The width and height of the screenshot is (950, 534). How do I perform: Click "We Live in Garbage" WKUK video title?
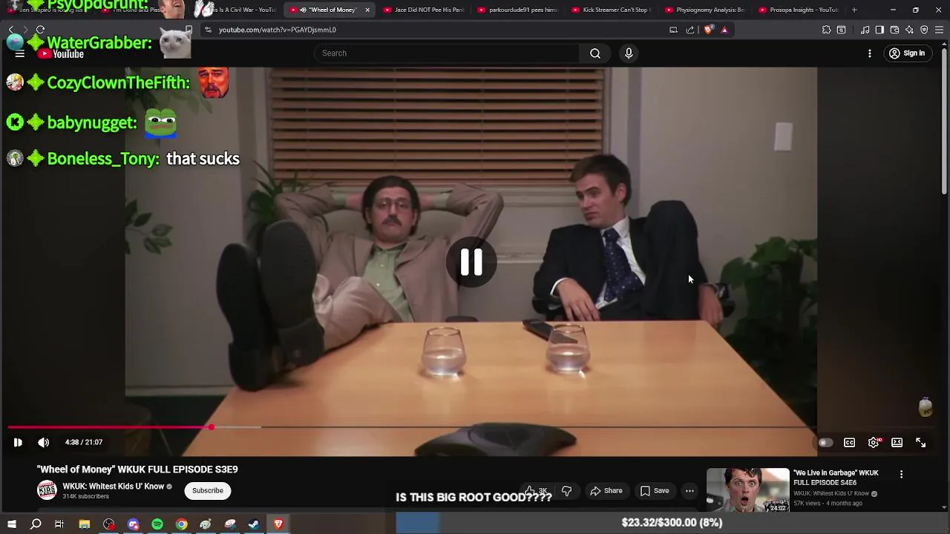836,478
